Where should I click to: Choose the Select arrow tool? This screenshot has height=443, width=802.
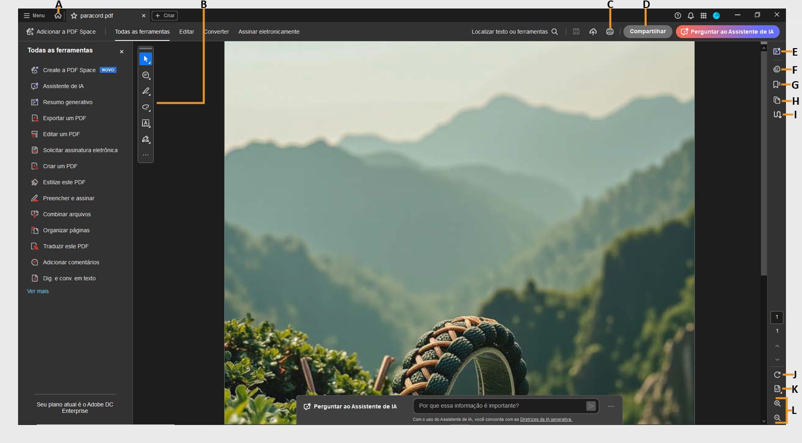click(x=146, y=59)
